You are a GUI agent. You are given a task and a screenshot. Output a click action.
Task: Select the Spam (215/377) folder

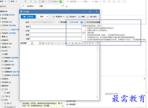tap(12, 75)
